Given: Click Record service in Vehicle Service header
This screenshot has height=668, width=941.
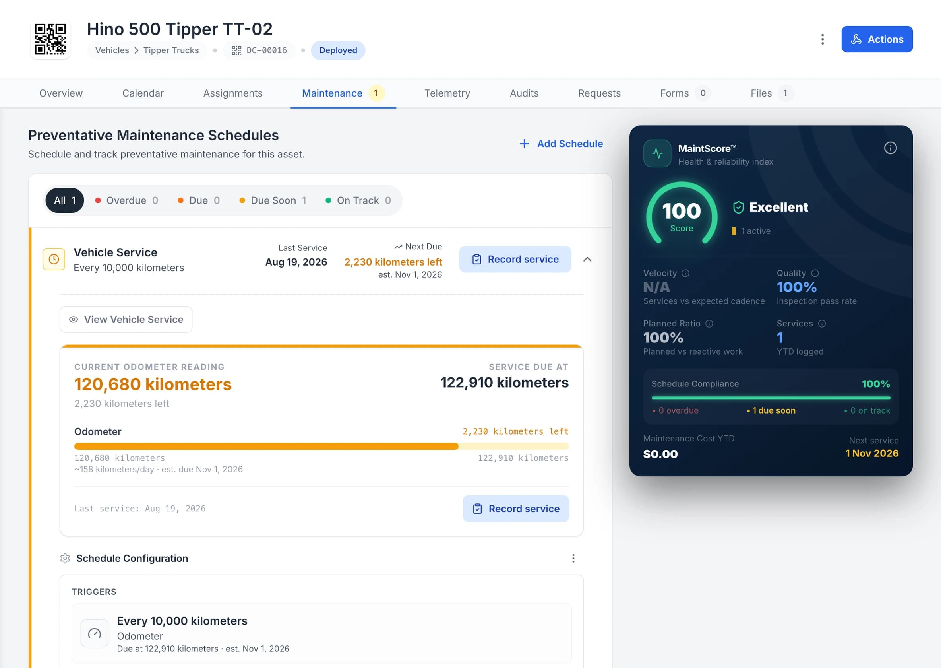Looking at the screenshot, I should point(515,259).
